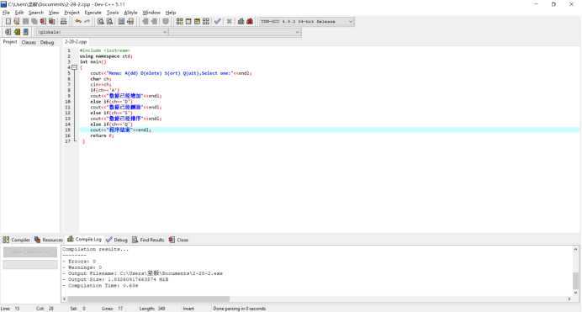This screenshot has height=312, width=582.
Task: Open the AStyle menu
Action: coord(130,13)
